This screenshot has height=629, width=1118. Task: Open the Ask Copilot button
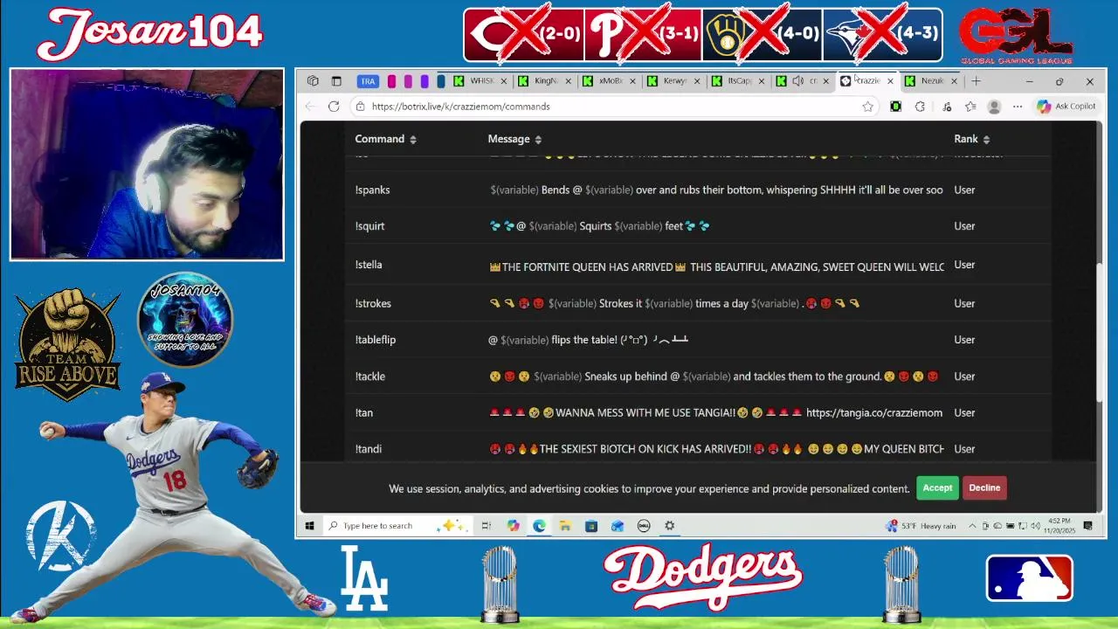[x=1066, y=107]
